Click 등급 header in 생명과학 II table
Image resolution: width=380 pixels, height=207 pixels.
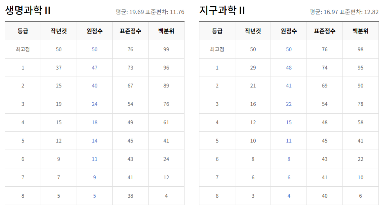click(x=23, y=31)
